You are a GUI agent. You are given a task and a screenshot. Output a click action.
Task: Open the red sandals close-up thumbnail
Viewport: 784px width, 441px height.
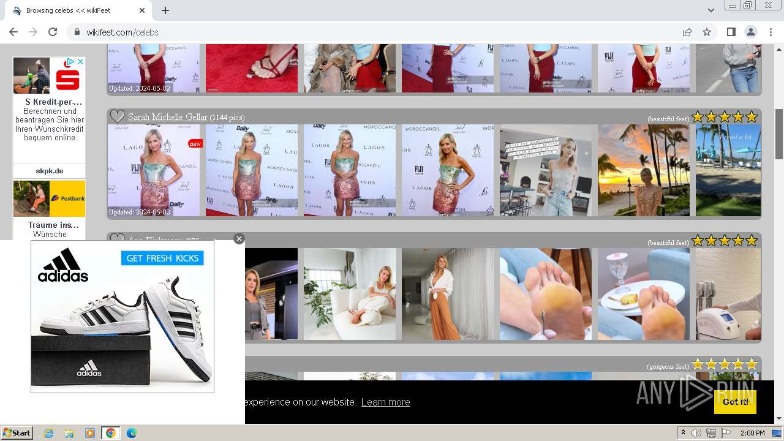pyautogui.click(x=252, y=68)
